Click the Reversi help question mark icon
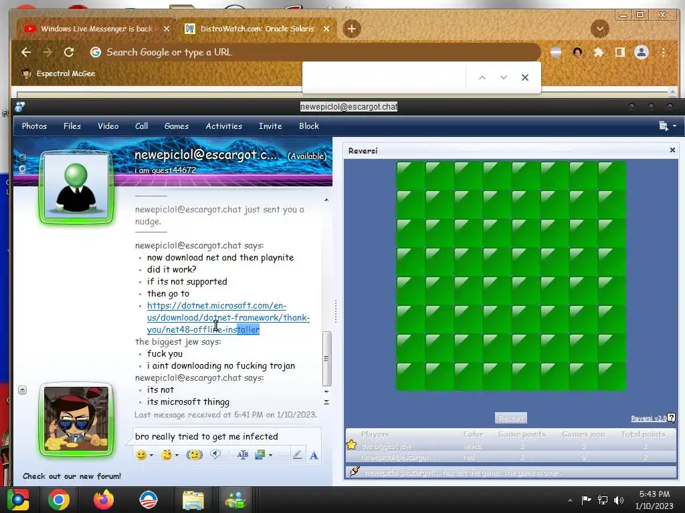Image resolution: width=685 pixels, height=513 pixels. coord(672,418)
